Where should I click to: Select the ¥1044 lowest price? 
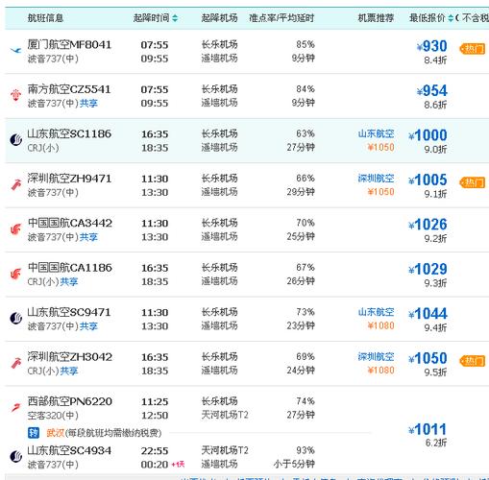[x=428, y=314]
